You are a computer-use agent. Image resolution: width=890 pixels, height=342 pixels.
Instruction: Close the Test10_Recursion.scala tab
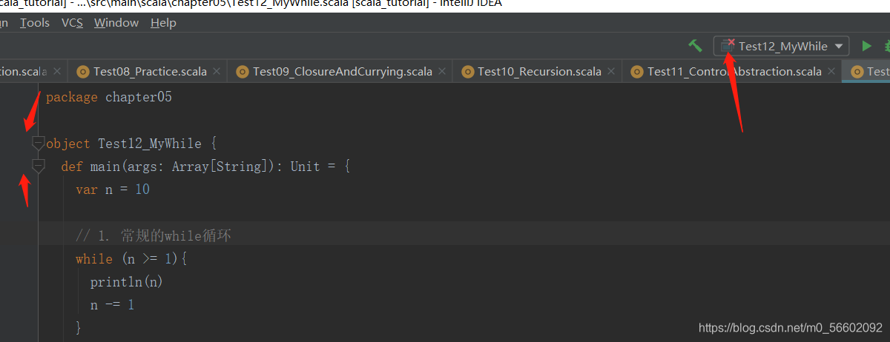(x=611, y=72)
